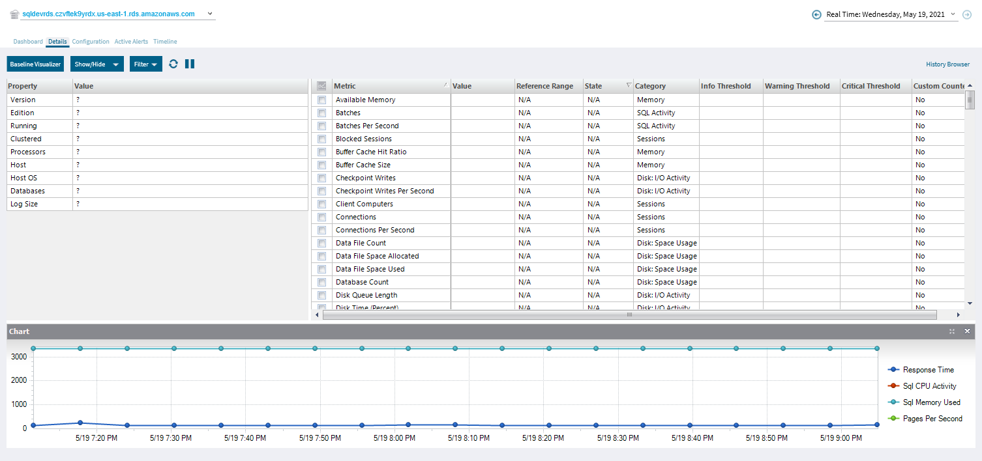The width and height of the screenshot is (982, 461).
Task: Click the State column filter icon
Action: pos(629,85)
